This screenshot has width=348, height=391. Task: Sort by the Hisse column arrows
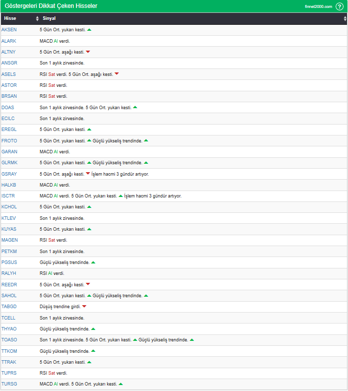click(x=37, y=18)
